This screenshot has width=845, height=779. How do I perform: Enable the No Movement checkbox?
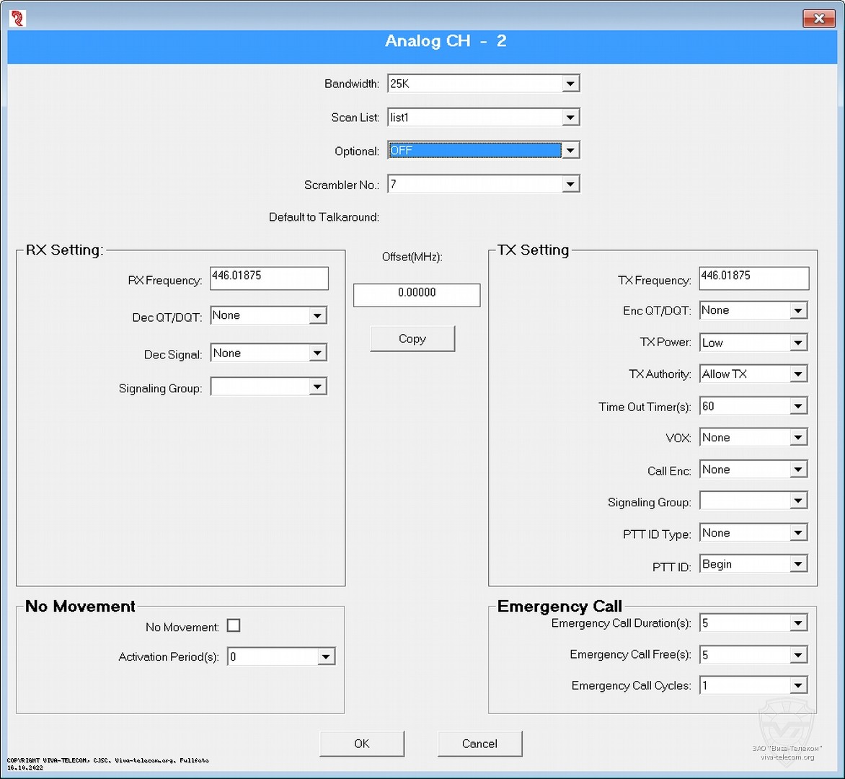tap(234, 626)
